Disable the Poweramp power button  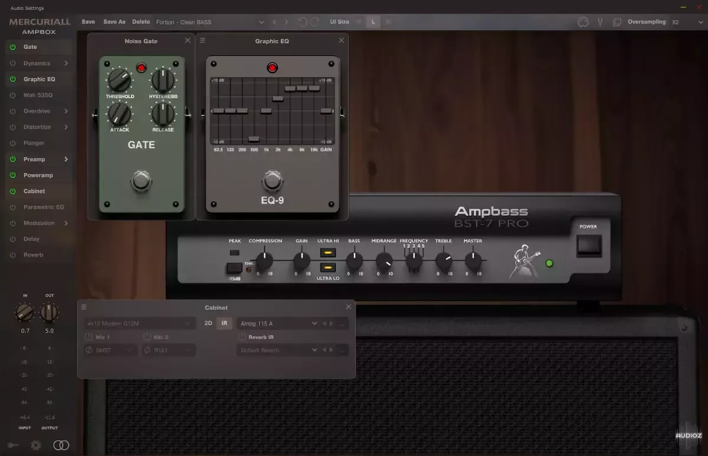click(13, 175)
